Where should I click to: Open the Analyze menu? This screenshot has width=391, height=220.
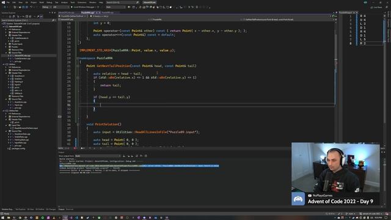64,2
